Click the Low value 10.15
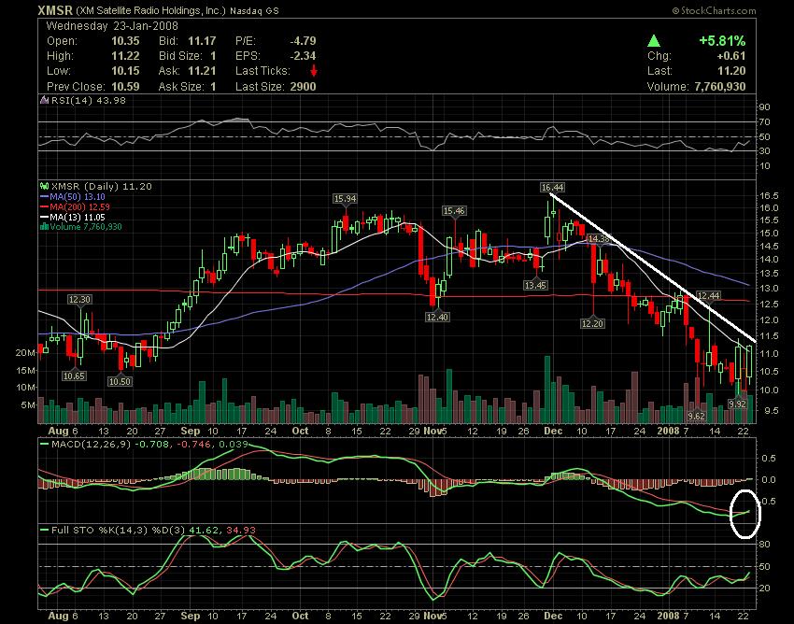This screenshot has height=624, width=794. click(x=125, y=71)
